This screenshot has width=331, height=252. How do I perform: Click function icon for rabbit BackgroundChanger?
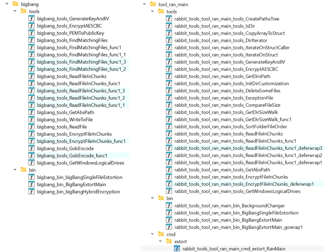tap(169, 206)
